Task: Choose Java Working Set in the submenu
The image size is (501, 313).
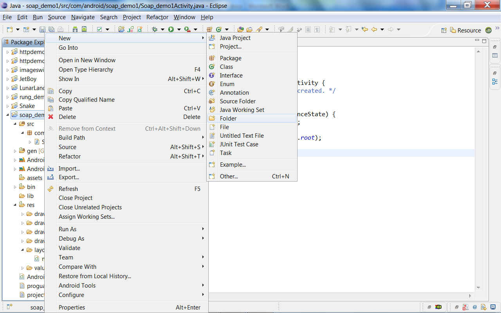Action: pos(252,110)
